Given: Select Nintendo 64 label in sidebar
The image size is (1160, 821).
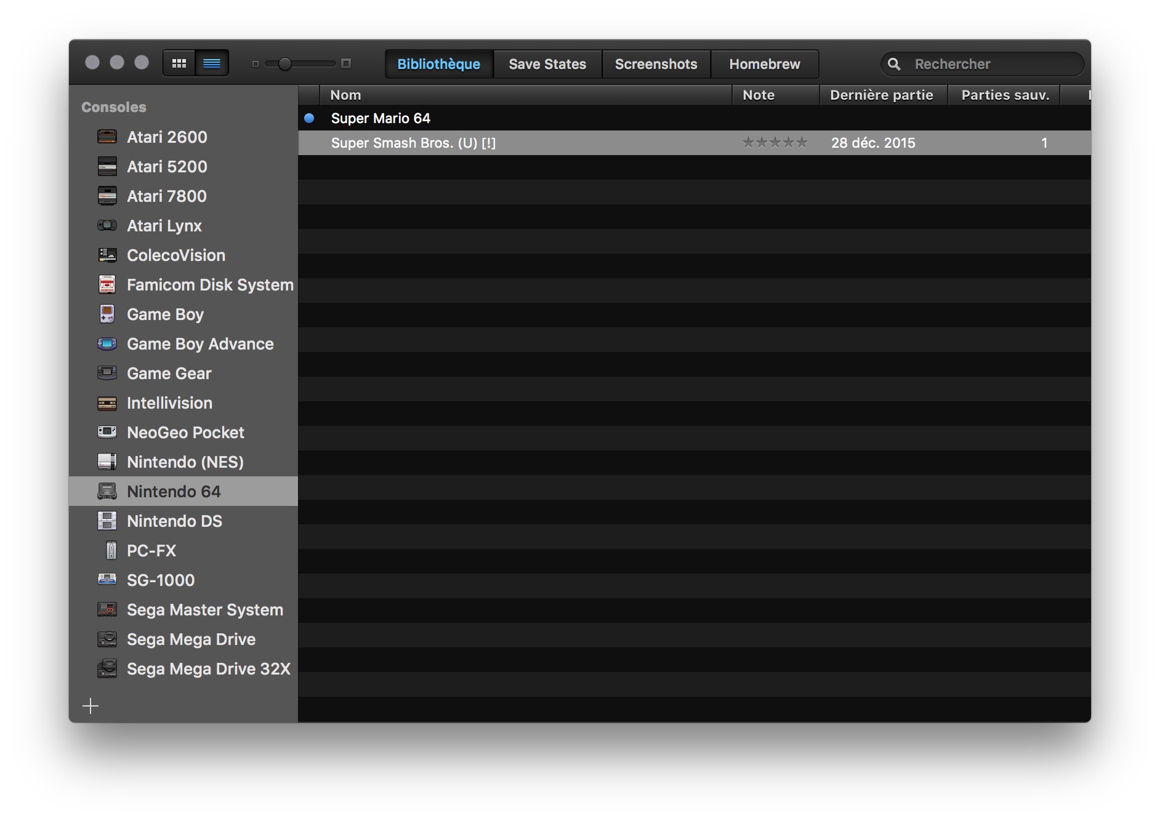Looking at the screenshot, I should [x=174, y=491].
